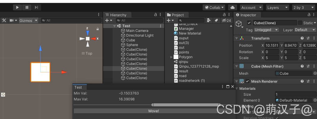This screenshot has width=317, height=119.
Task: Open the Collab dropdown
Action: (214, 7)
